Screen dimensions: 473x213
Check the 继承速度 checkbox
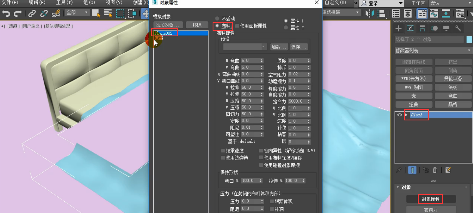(223, 151)
